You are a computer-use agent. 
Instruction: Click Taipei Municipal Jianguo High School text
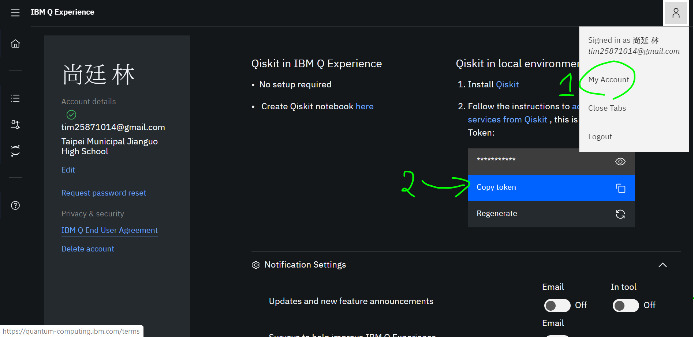tap(109, 146)
